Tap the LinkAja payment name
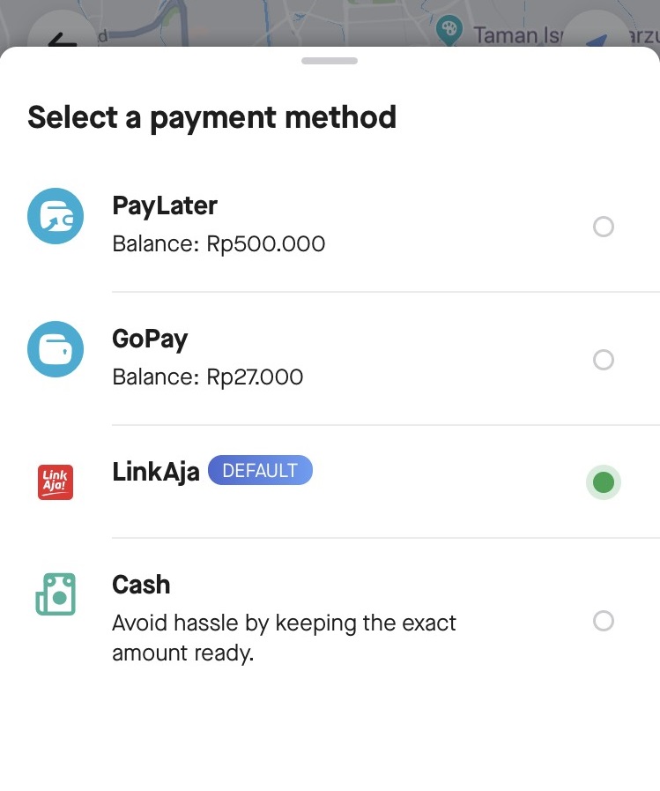Image resolution: width=660 pixels, height=791 pixels. (x=156, y=472)
